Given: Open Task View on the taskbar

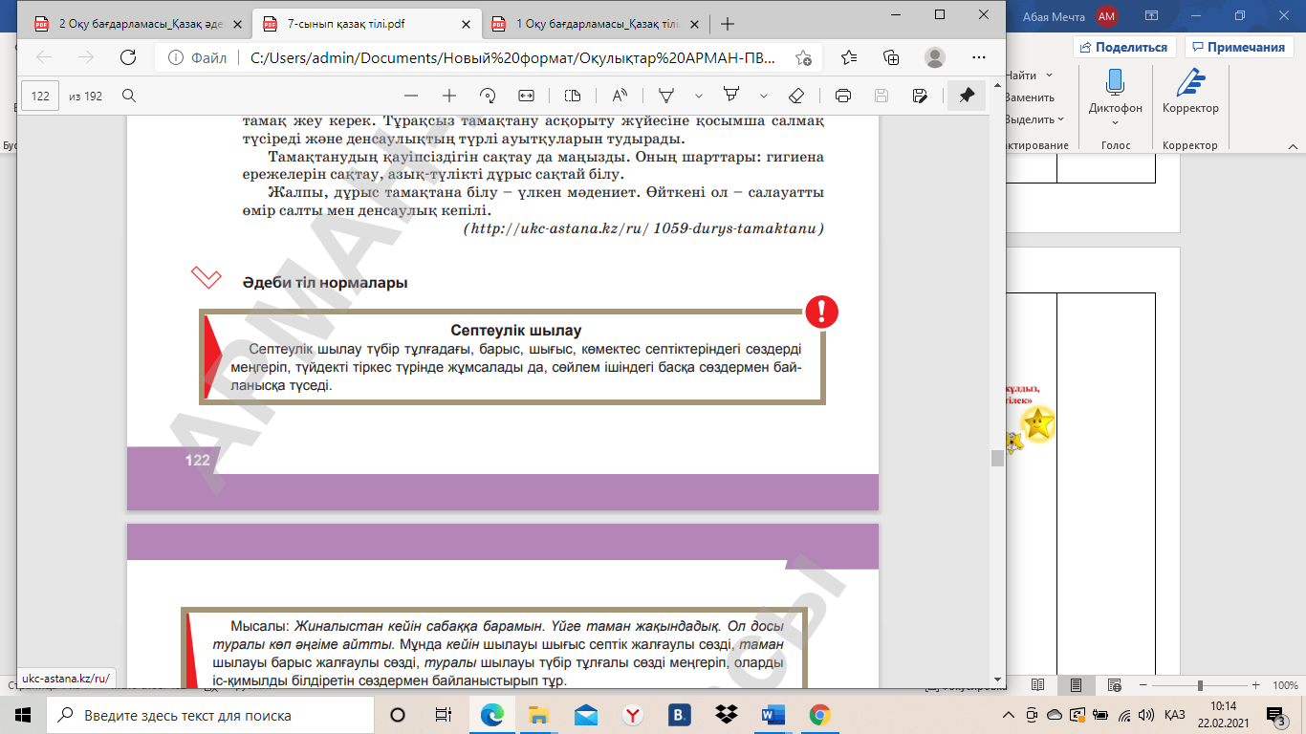Looking at the screenshot, I should click(x=444, y=715).
